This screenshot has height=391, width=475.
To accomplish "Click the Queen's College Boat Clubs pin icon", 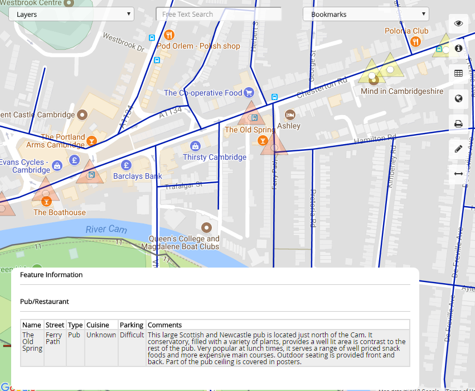I will click(x=207, y=227).
